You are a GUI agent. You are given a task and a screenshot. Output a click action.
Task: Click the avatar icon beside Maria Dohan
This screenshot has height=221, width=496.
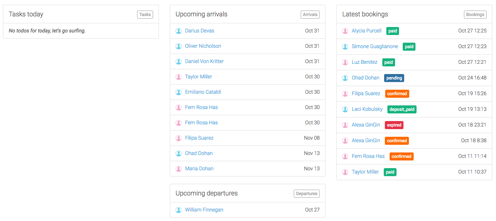(179, 169)
